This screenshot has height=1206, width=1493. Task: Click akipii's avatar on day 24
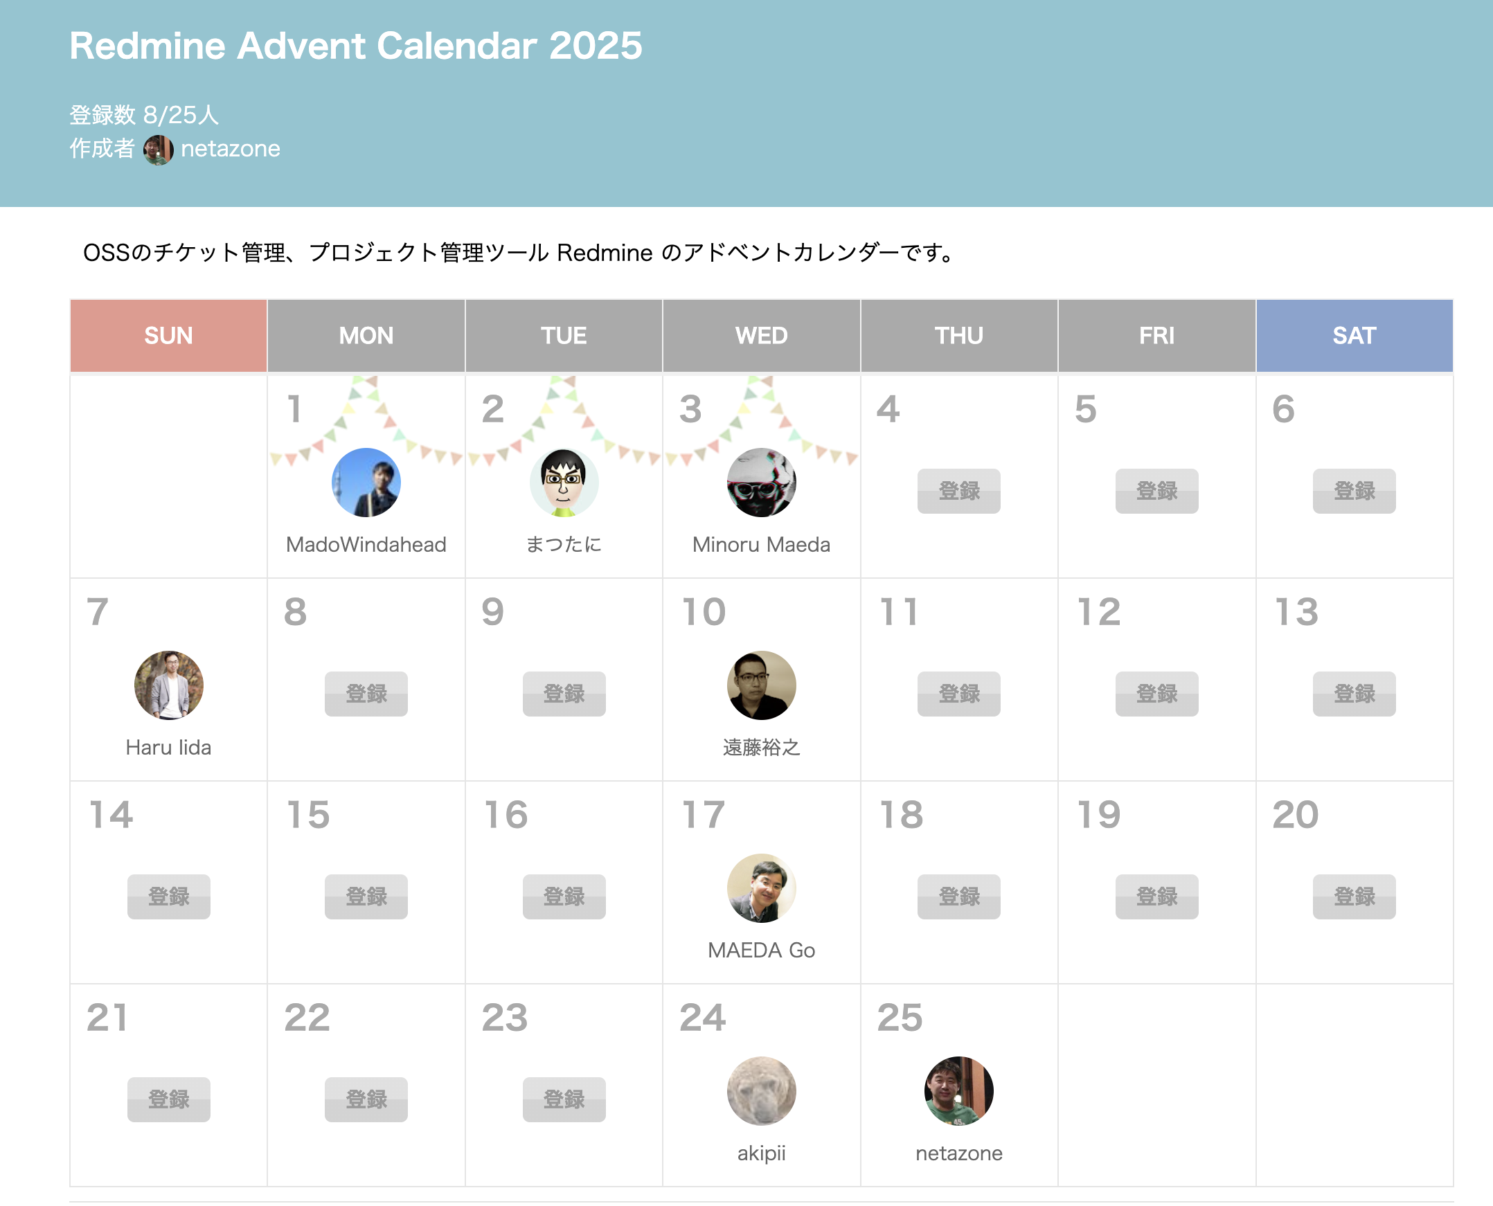point(761,1090)
